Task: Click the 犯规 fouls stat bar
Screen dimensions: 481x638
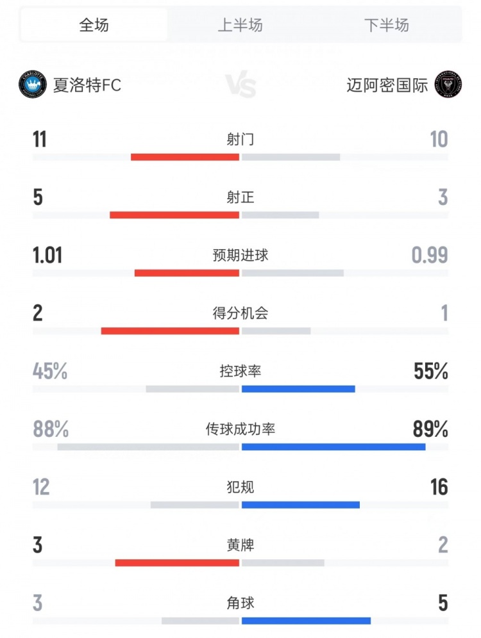Action: point(240,503)
